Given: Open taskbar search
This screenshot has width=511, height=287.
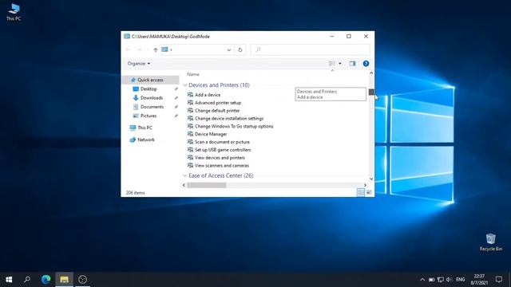Looking at the screenshot, I should click(x=27, y=279).
